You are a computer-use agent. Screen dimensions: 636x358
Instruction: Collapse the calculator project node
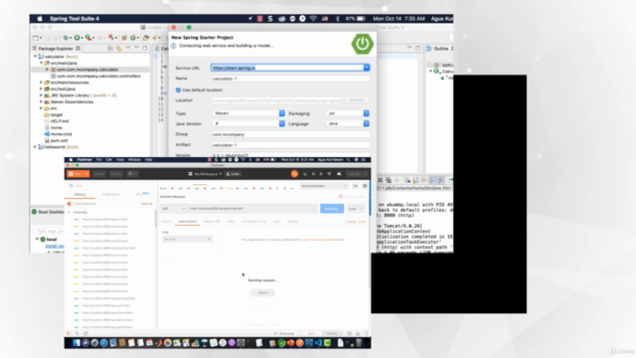pyautogui.click(x=36, y=57)
